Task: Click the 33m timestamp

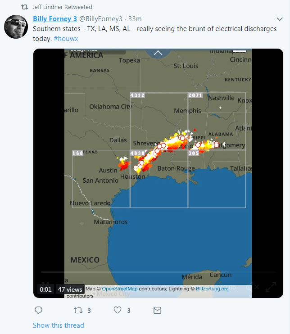Action: click(x=135, y=19)
